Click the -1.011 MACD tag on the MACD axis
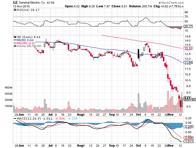Image resolution: width=196 pixels, height=148 pixels. pos(188,142)
